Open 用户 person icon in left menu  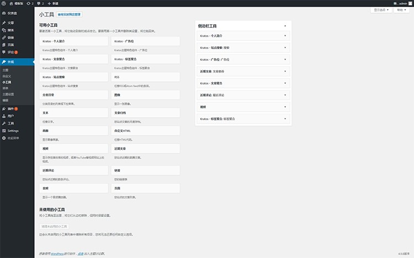tap(4, 116)
